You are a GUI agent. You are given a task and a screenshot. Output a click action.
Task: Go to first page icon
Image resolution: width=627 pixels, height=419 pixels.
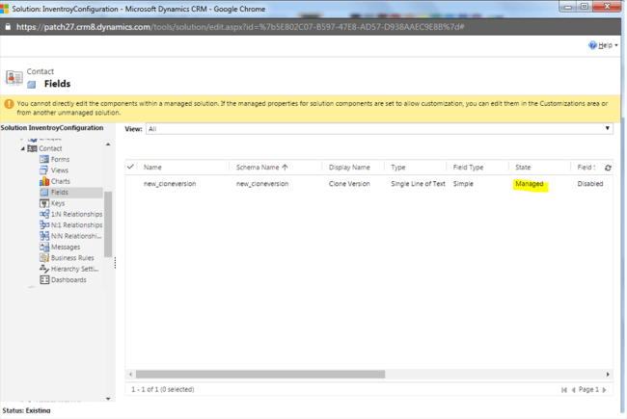tap(564, 390)
